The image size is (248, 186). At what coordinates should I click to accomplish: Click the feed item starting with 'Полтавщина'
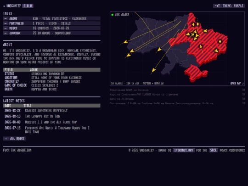tap(162, 103)
